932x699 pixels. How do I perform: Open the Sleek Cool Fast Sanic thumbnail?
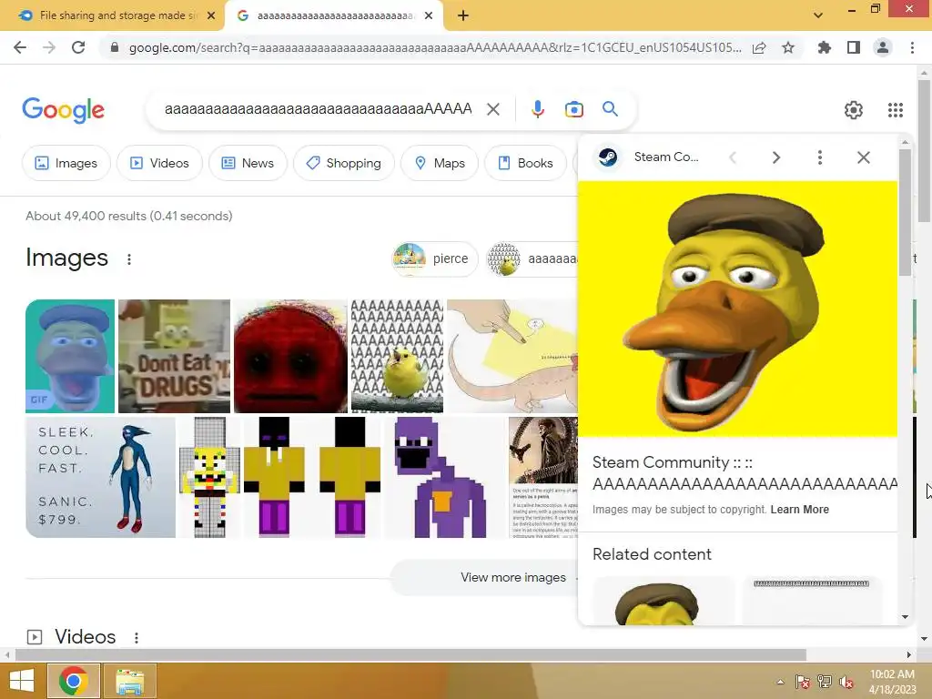coord(100,477)
